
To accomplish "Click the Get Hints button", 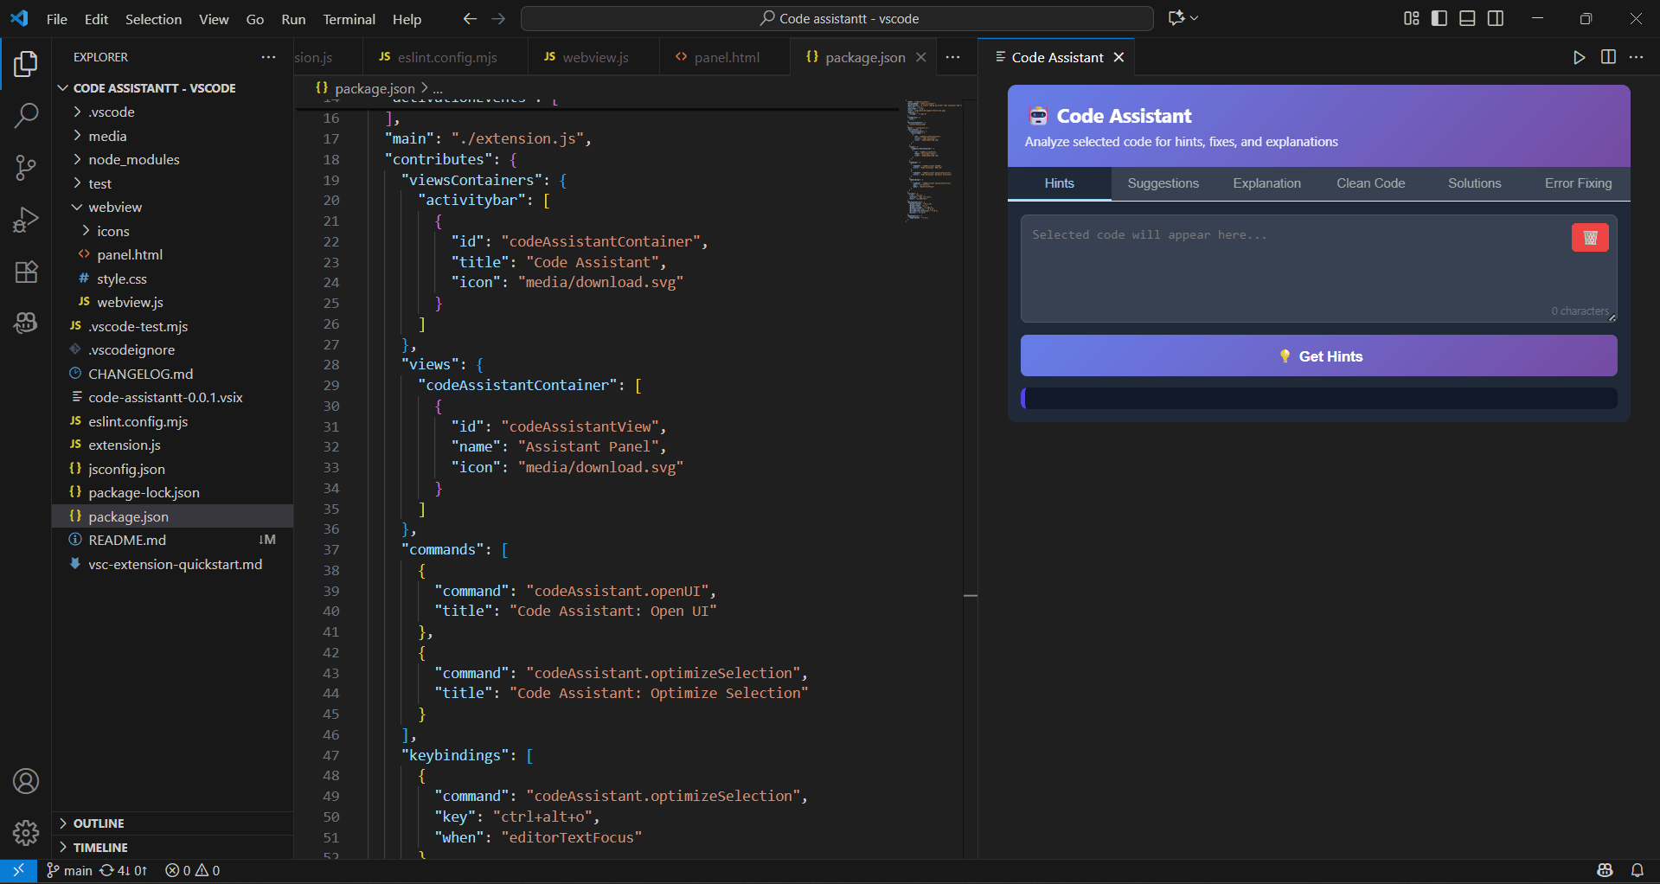I will tap(1319, 356).
